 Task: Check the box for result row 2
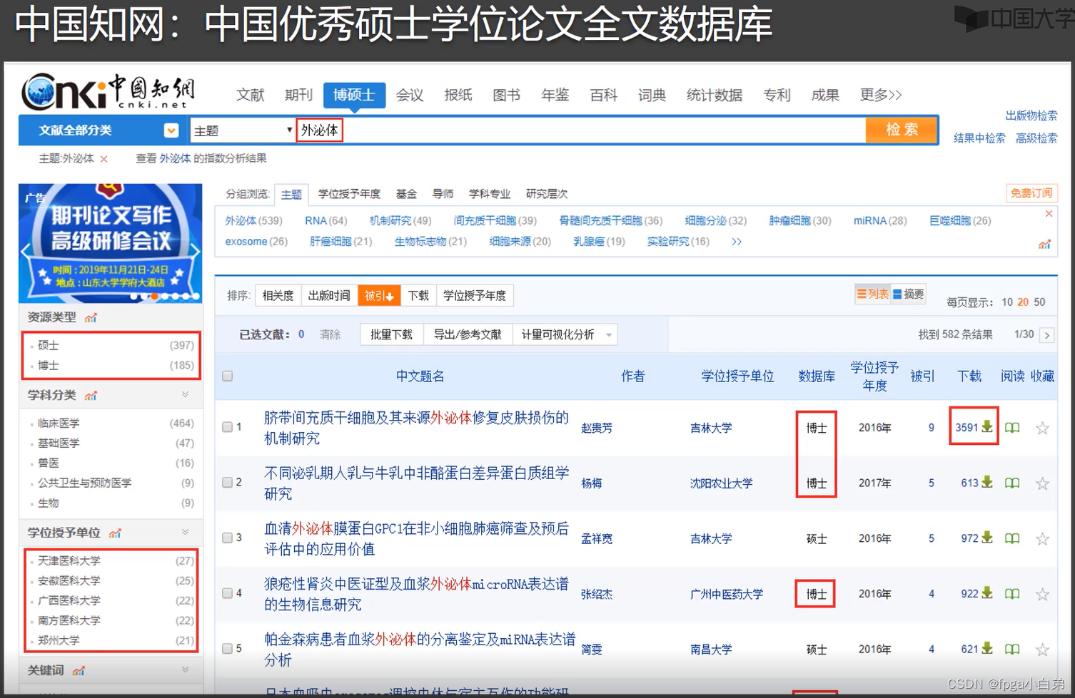pos(227,483)
